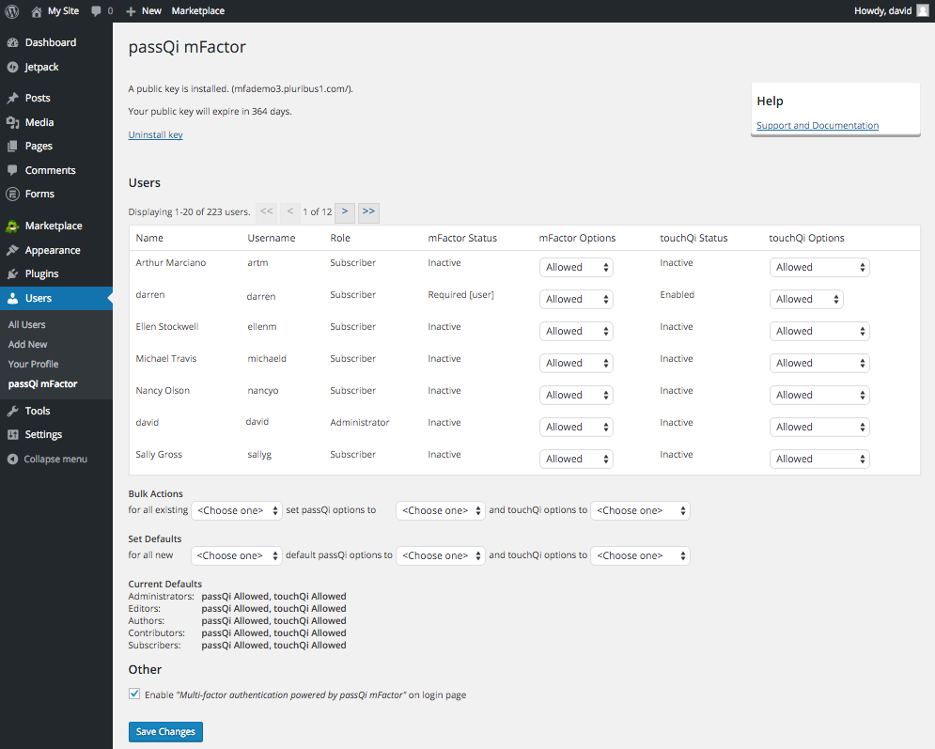
Task: Open the Appearance brush icon
Action: click(x=12, y=251)
